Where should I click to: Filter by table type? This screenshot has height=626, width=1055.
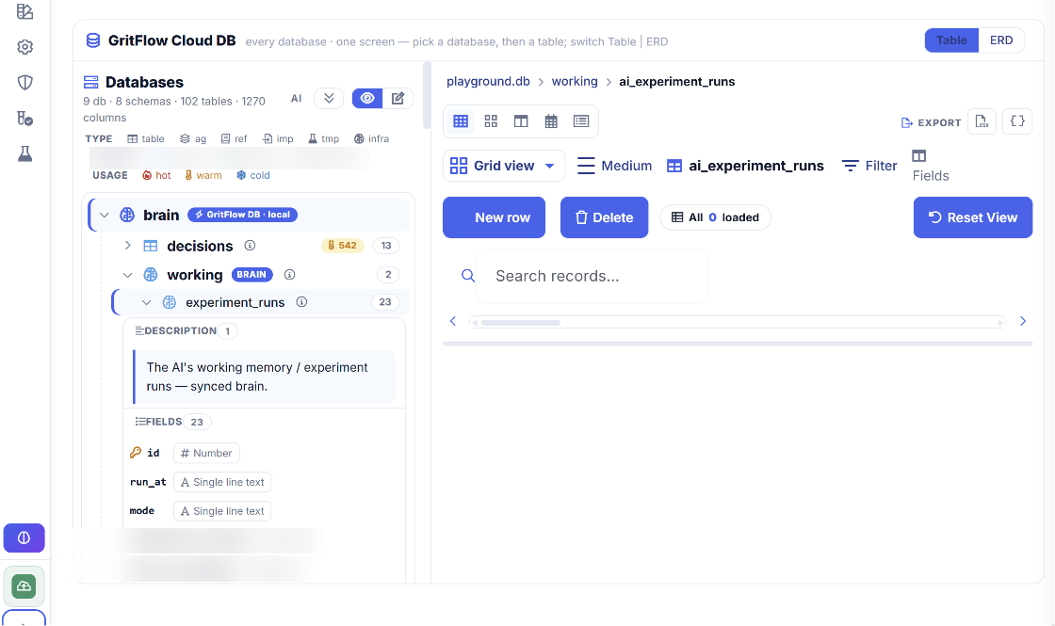pos(146,138)
